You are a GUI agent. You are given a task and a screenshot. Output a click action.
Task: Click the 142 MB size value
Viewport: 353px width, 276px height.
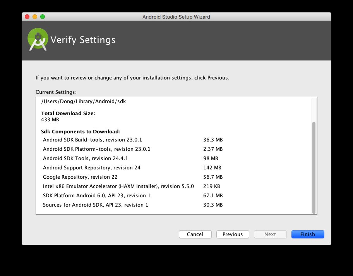click(212, 167)
